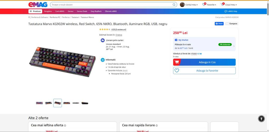Open the shopping cart icon in header
269x132 pixels.
[x=222, y=5]
